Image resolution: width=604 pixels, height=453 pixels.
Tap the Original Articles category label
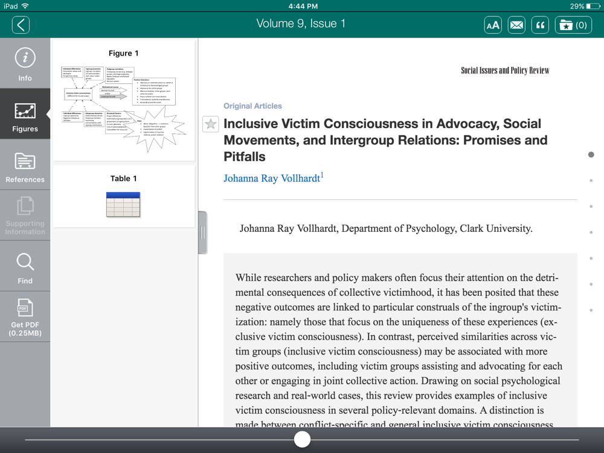coord(252,106)
